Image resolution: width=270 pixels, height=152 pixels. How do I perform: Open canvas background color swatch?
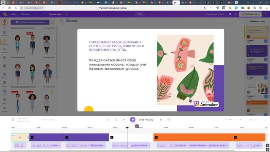62,21
